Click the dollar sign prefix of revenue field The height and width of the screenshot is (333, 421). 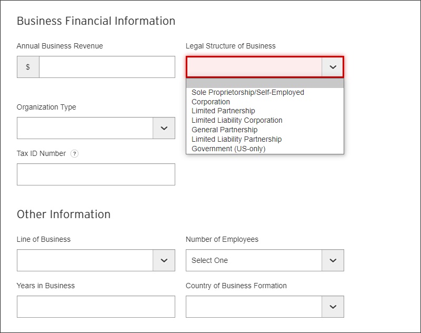pos(28,67)
